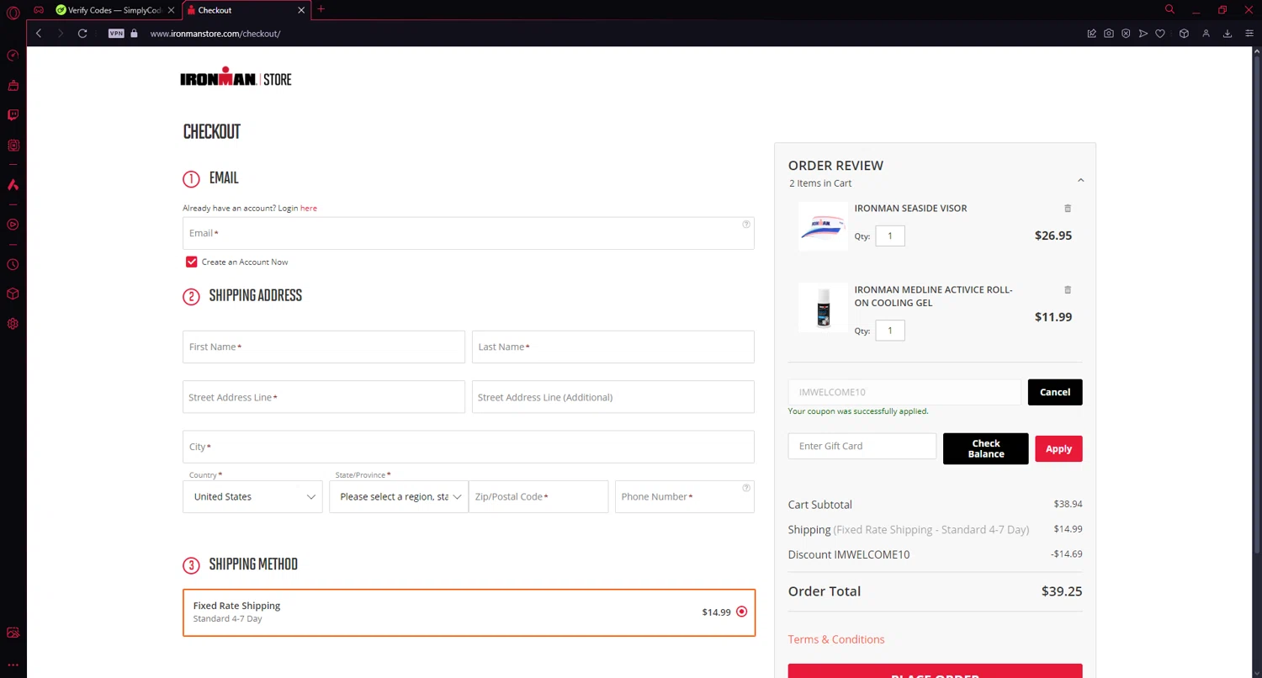Open the profile account icon
1262x678 pixels.
click(x=1206, y=34)
